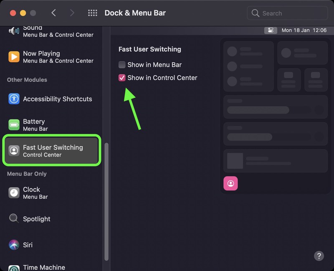Viewport: 334px width, 271px height.
Task: Uncheck Show in Control Center
Action: point(122,78)
